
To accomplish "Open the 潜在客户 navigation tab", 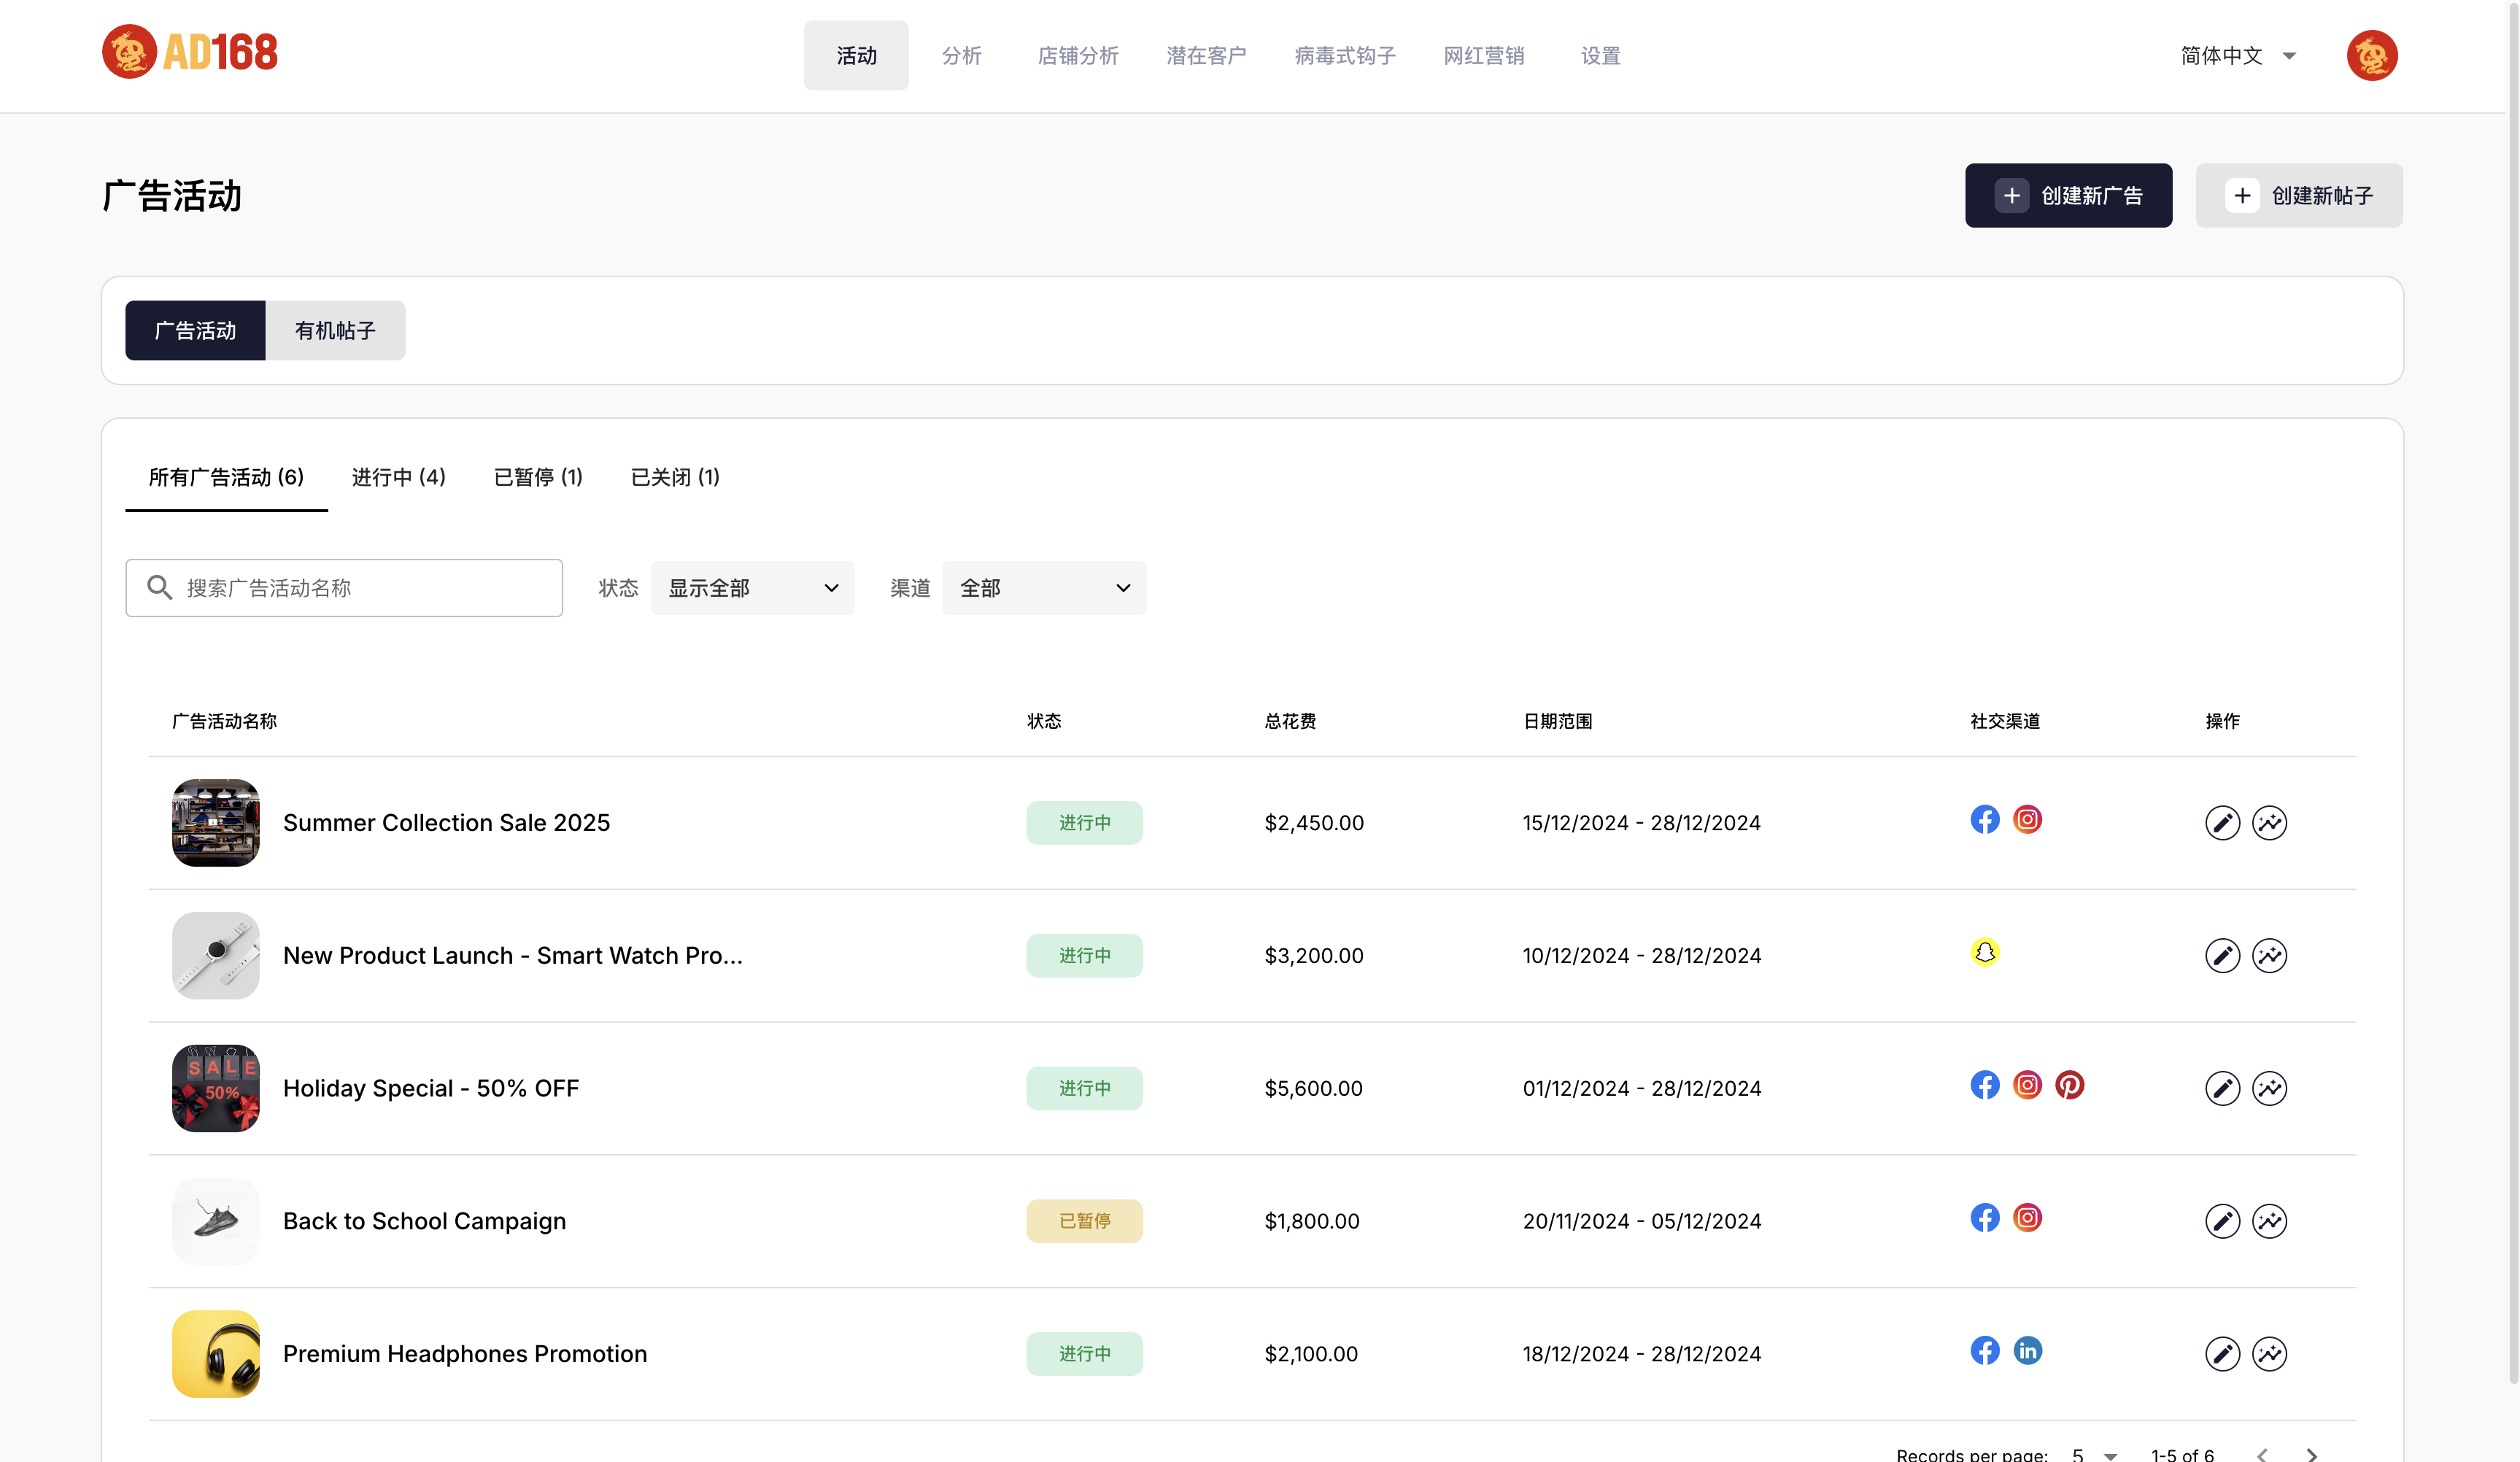I will (1206, 56).
